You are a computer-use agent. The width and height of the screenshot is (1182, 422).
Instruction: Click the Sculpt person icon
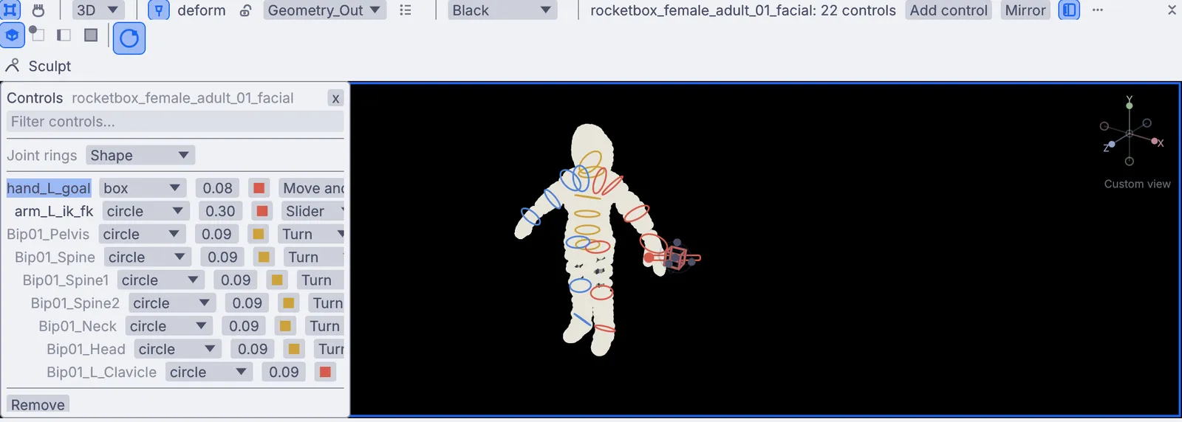(x=12, y=66)
